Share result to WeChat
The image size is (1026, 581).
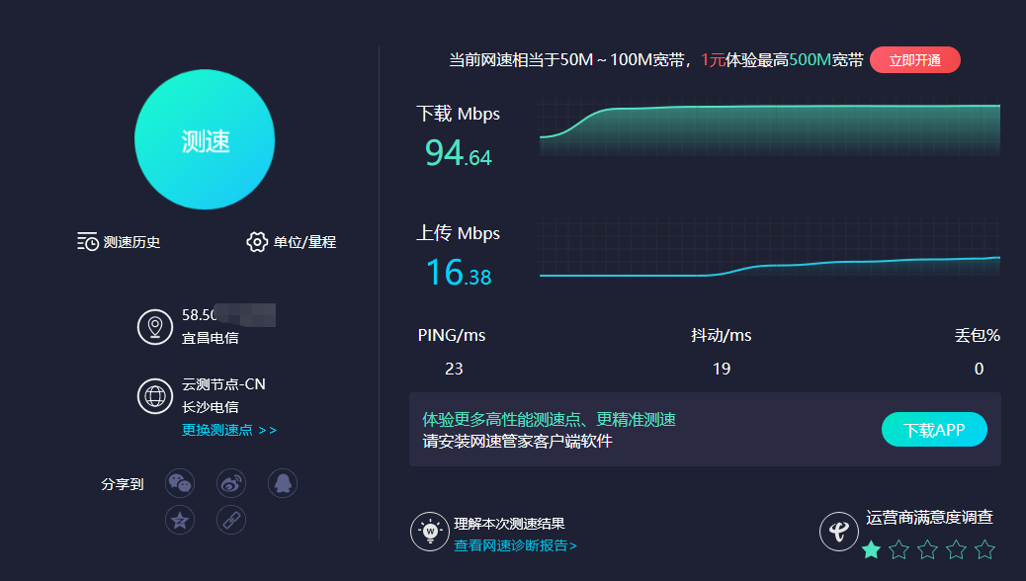pyautogui.click(x=180, y=483)
